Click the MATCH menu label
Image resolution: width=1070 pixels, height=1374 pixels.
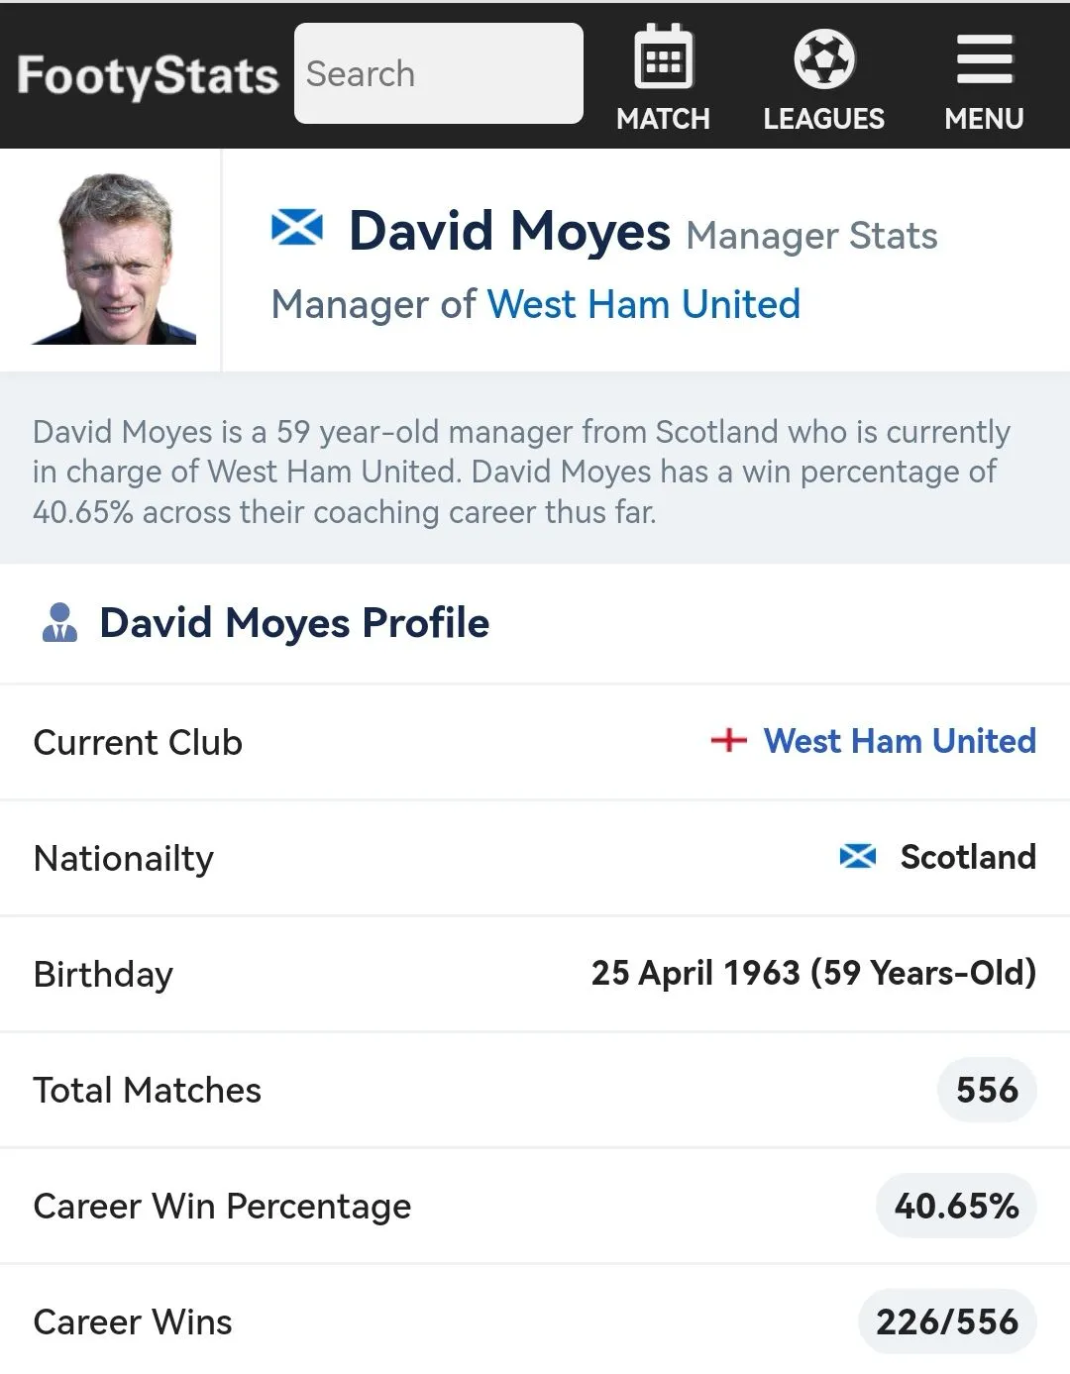(663, 119)
